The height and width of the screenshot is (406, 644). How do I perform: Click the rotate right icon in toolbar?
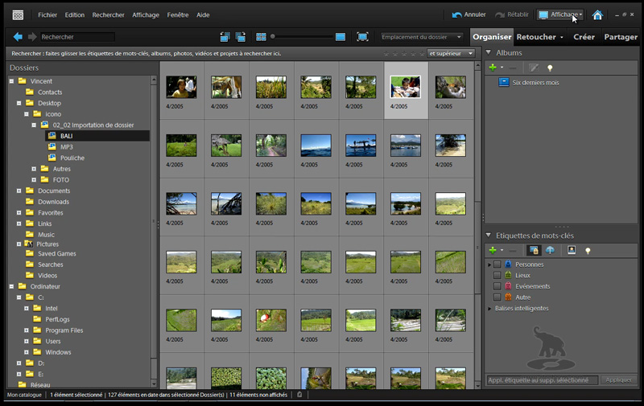[x=240, y=37]
